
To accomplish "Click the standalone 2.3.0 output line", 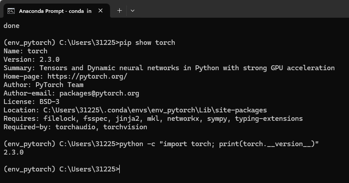I will point(14,152).
